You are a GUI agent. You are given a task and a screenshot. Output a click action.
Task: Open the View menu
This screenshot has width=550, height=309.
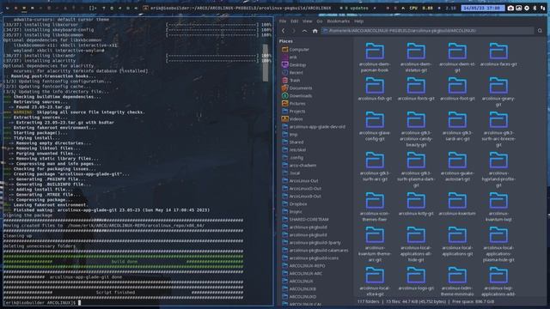308,21
